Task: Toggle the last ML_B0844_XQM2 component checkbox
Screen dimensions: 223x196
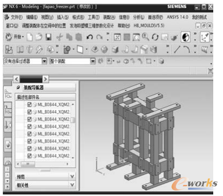Action: [x=29, y=156]
